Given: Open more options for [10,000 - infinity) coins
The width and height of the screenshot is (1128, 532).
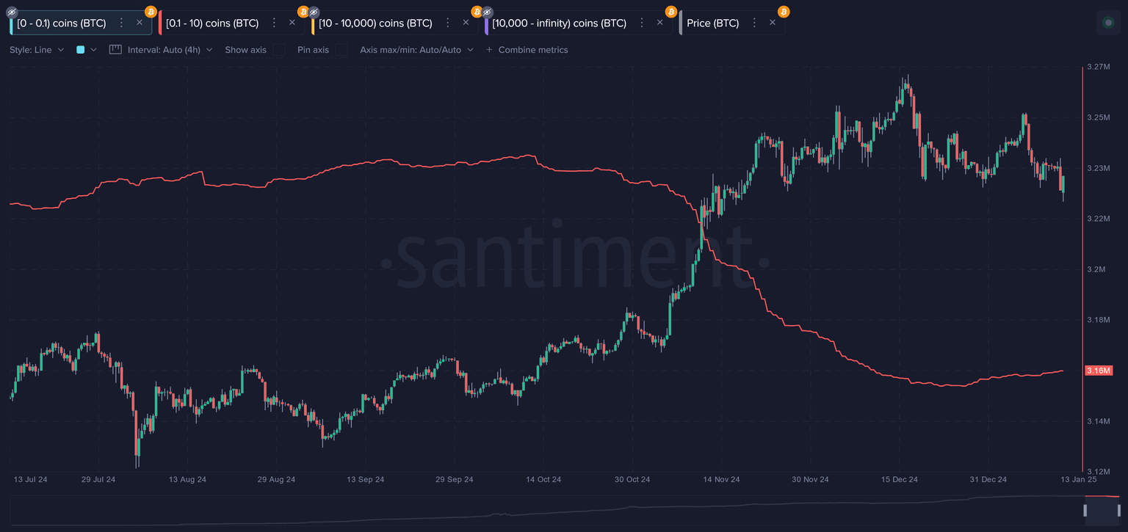Looking at the screenshot, I should 642,23.
